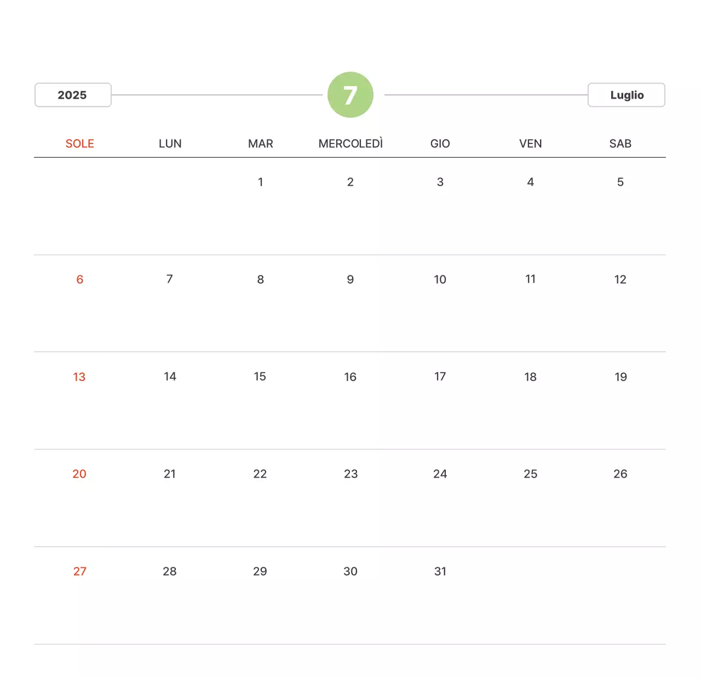Click the red date 27
Viewport: 701px width, 678px height.
click(x=80, y=571)
